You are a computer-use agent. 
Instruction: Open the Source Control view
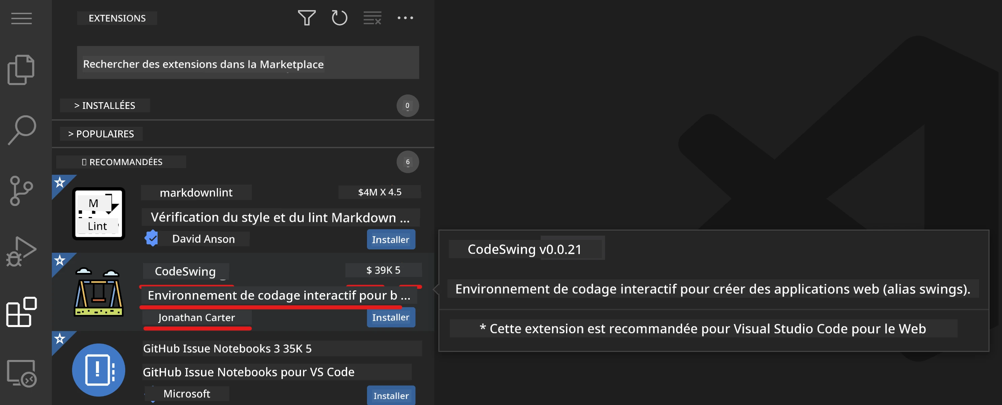[x=21, y=191]
